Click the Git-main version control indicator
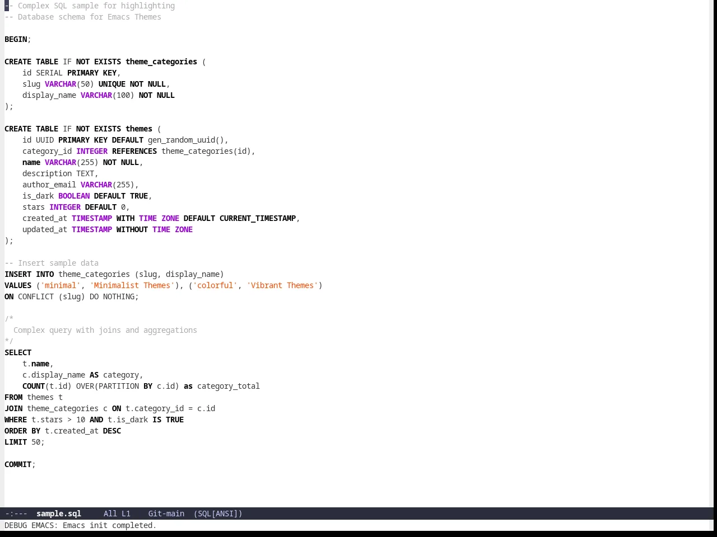This screenshot has width=717, height=537. coord(166,514)
